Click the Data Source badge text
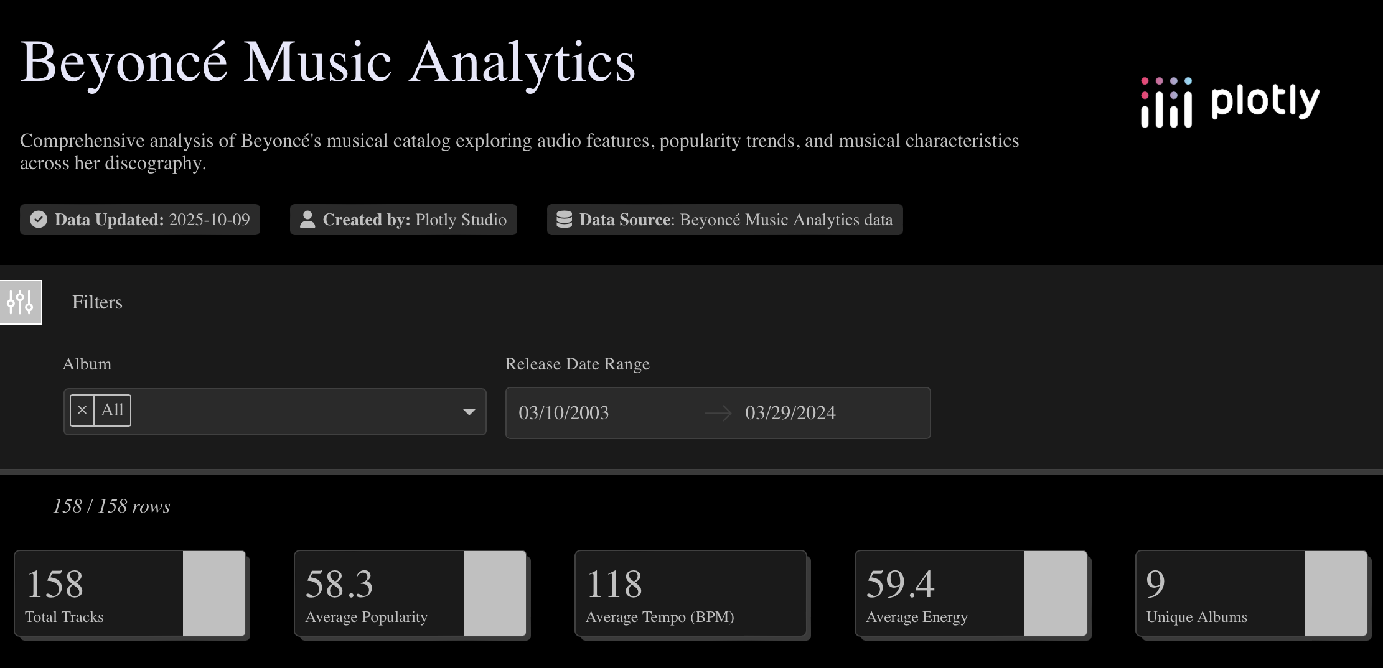The image size is (1383, 668). (x=736, y=220)
